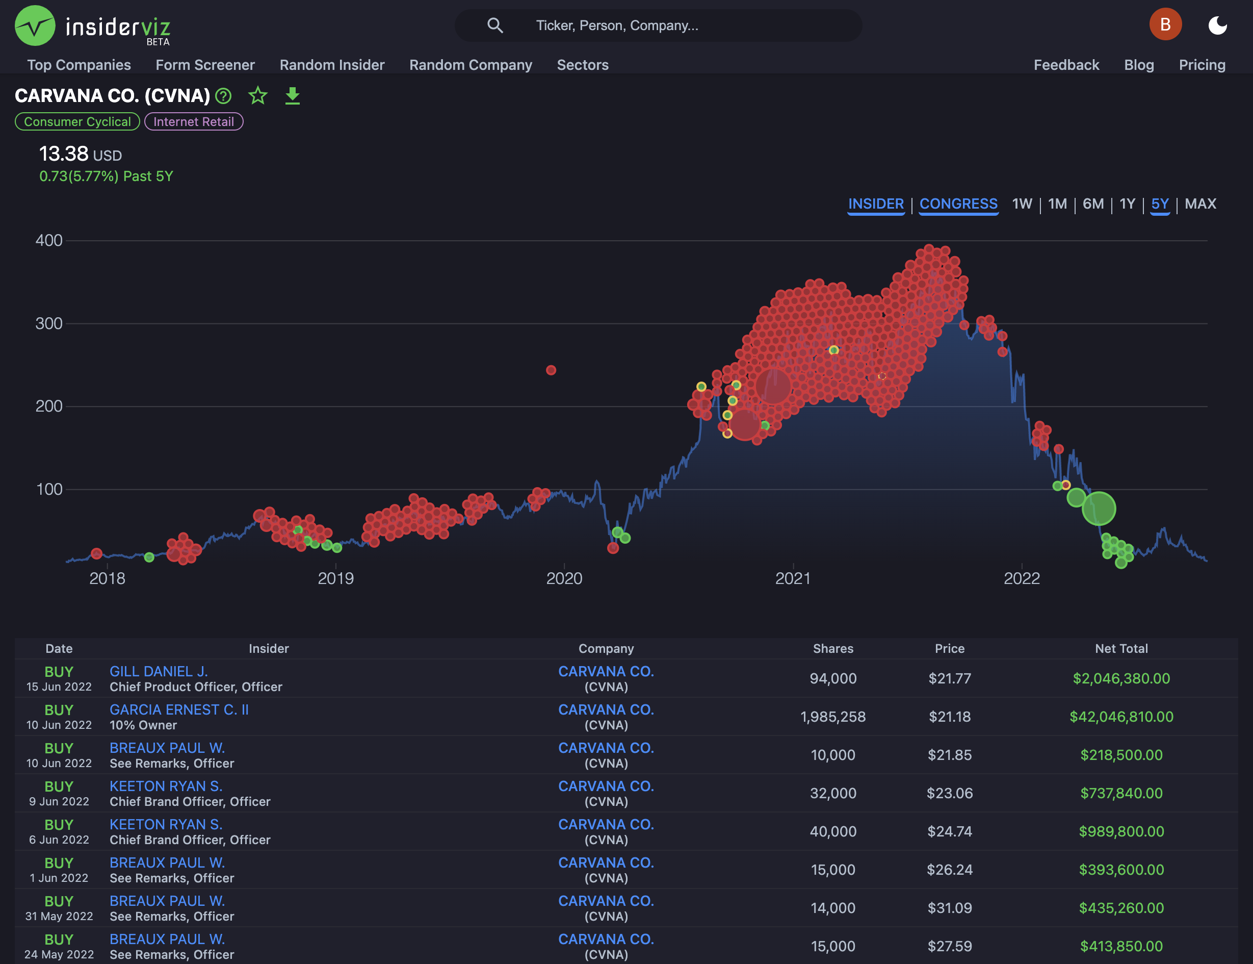
Task: Sort table by Shares column header
Action: tap(832, 648)
